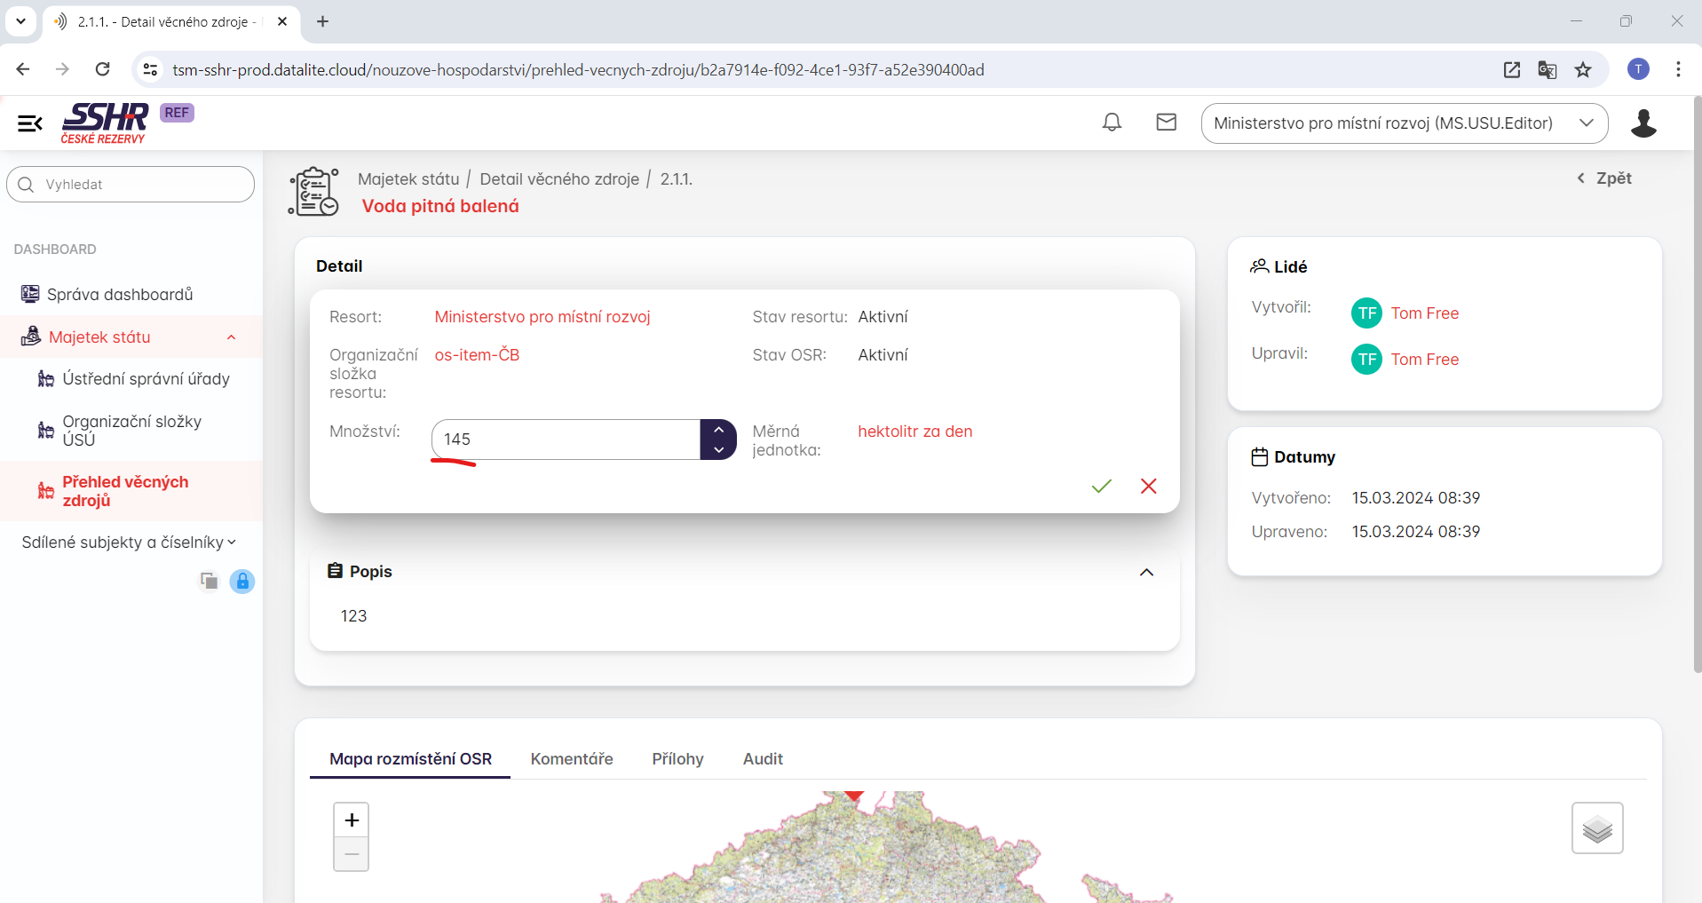Screen dimensions: 1702x903
Task: Click the Zpět back link
Action: [1604, 178]
